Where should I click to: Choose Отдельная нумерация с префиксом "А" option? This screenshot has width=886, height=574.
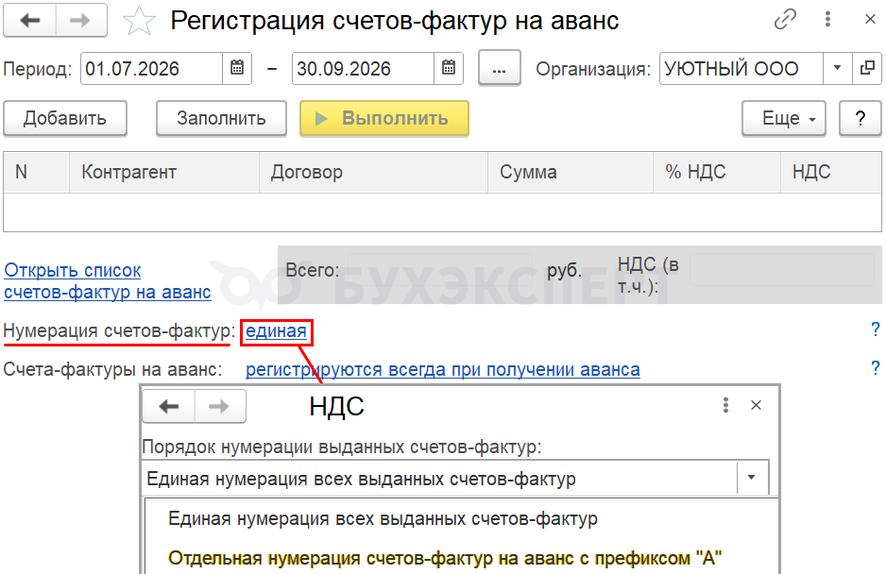445,558
